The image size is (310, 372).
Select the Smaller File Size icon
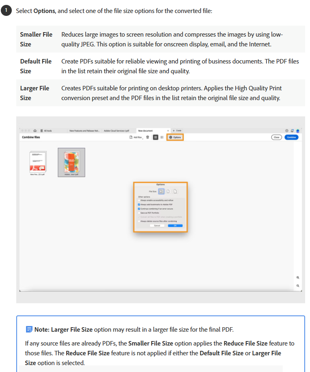tap(161, 191)
